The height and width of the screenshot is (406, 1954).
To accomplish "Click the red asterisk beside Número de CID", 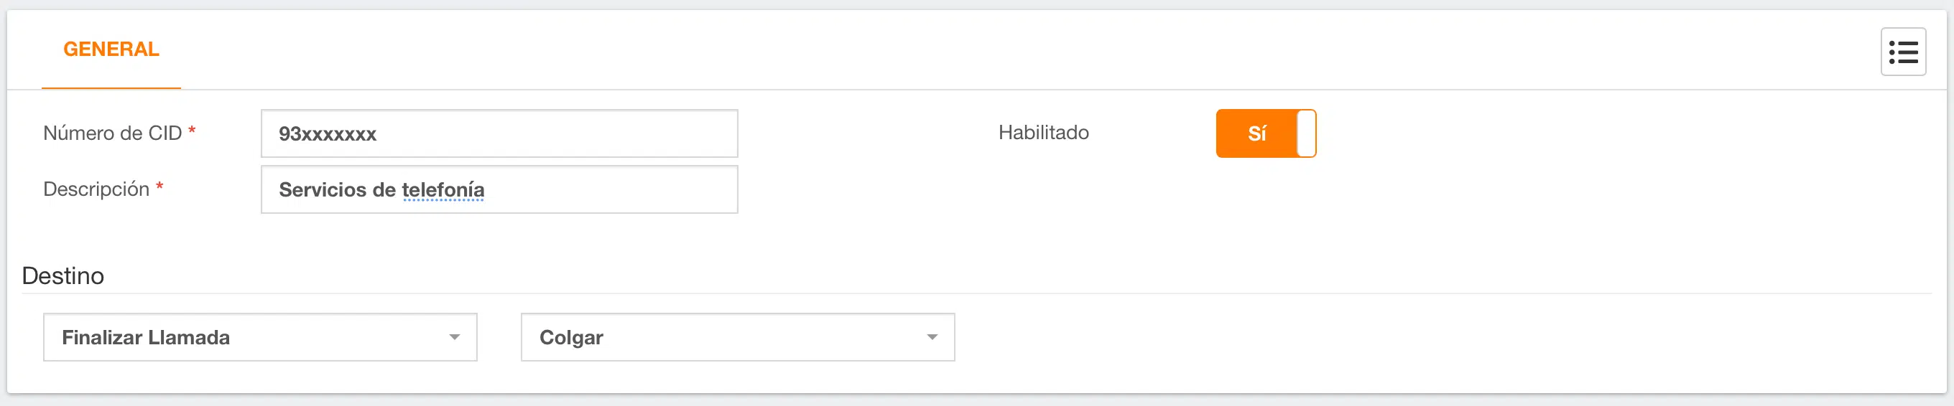I will 192,131.
